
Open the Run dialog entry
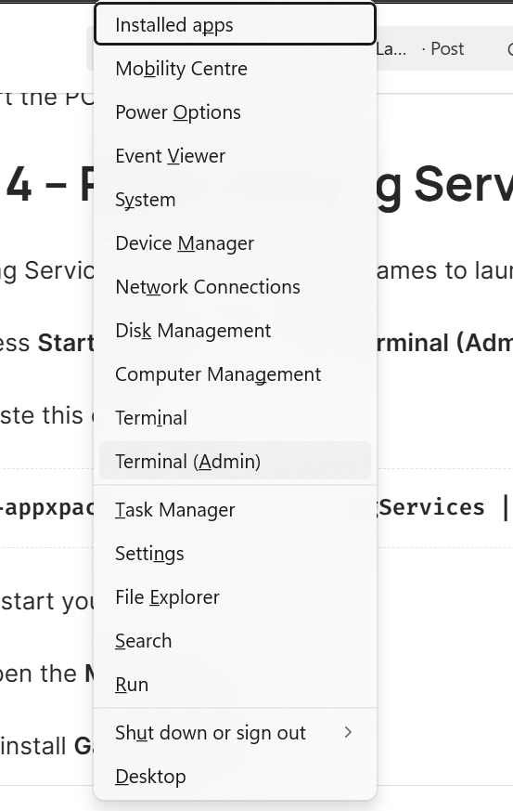[235, 685]
